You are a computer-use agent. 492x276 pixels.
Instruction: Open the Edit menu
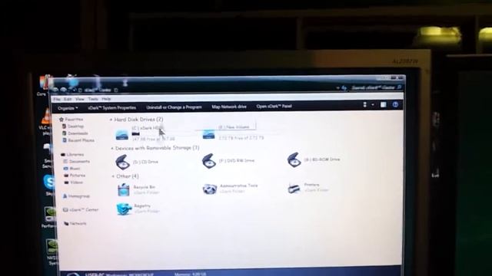(68, 99)
